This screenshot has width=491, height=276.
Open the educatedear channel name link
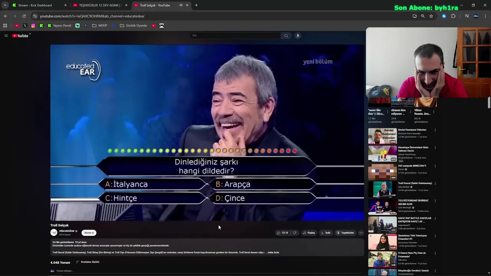pyautogui.click(x=67, y=231)
